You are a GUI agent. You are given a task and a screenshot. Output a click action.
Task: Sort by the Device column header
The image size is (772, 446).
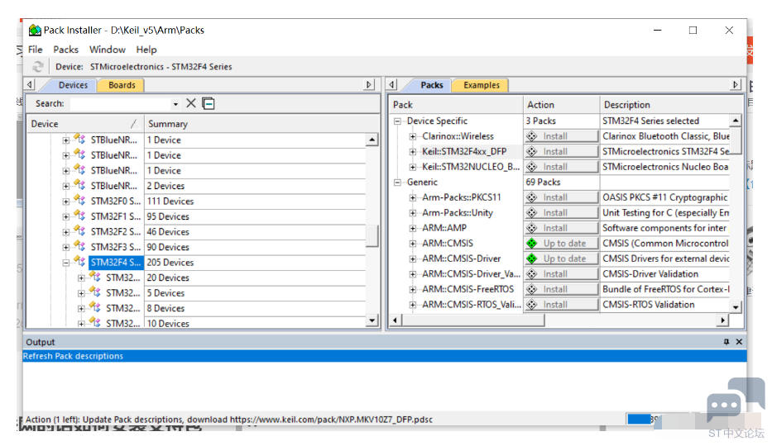84,124
